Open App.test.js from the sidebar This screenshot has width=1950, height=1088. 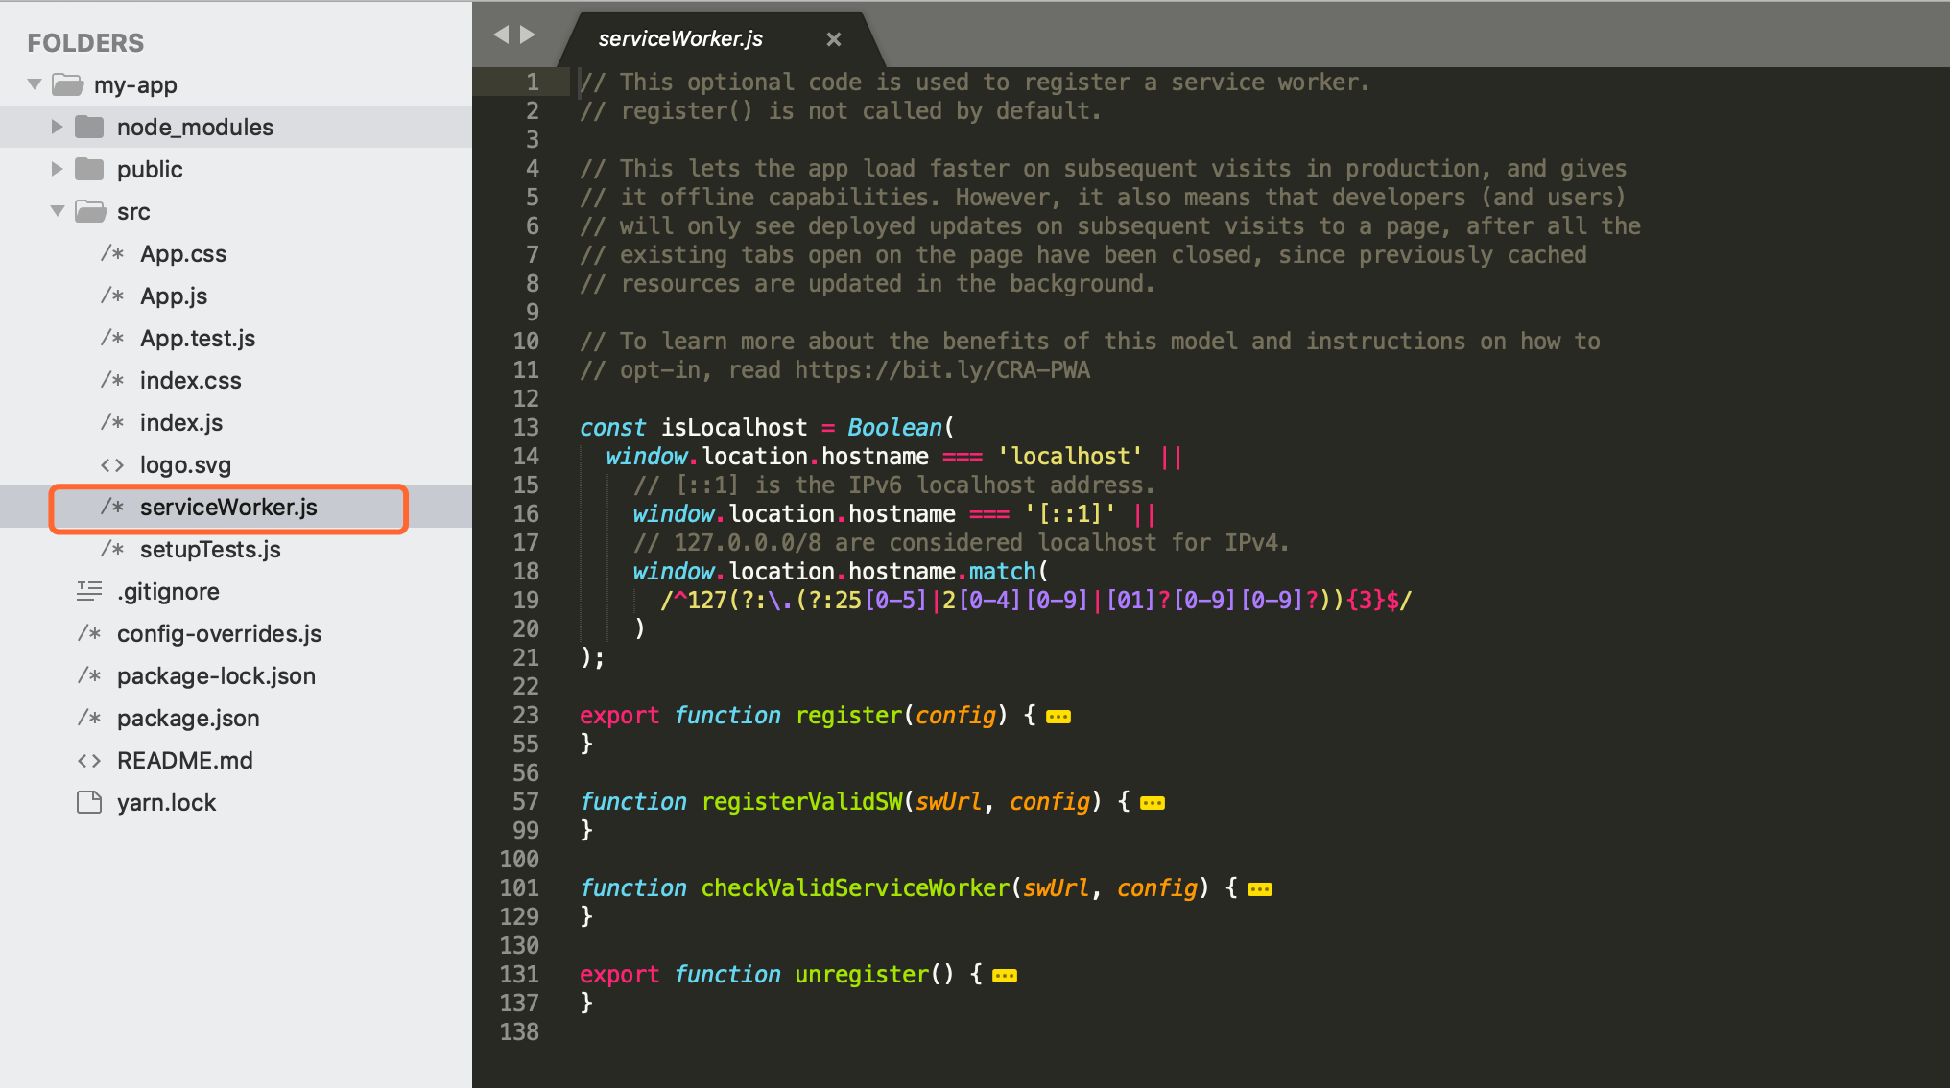pos(198,338)
